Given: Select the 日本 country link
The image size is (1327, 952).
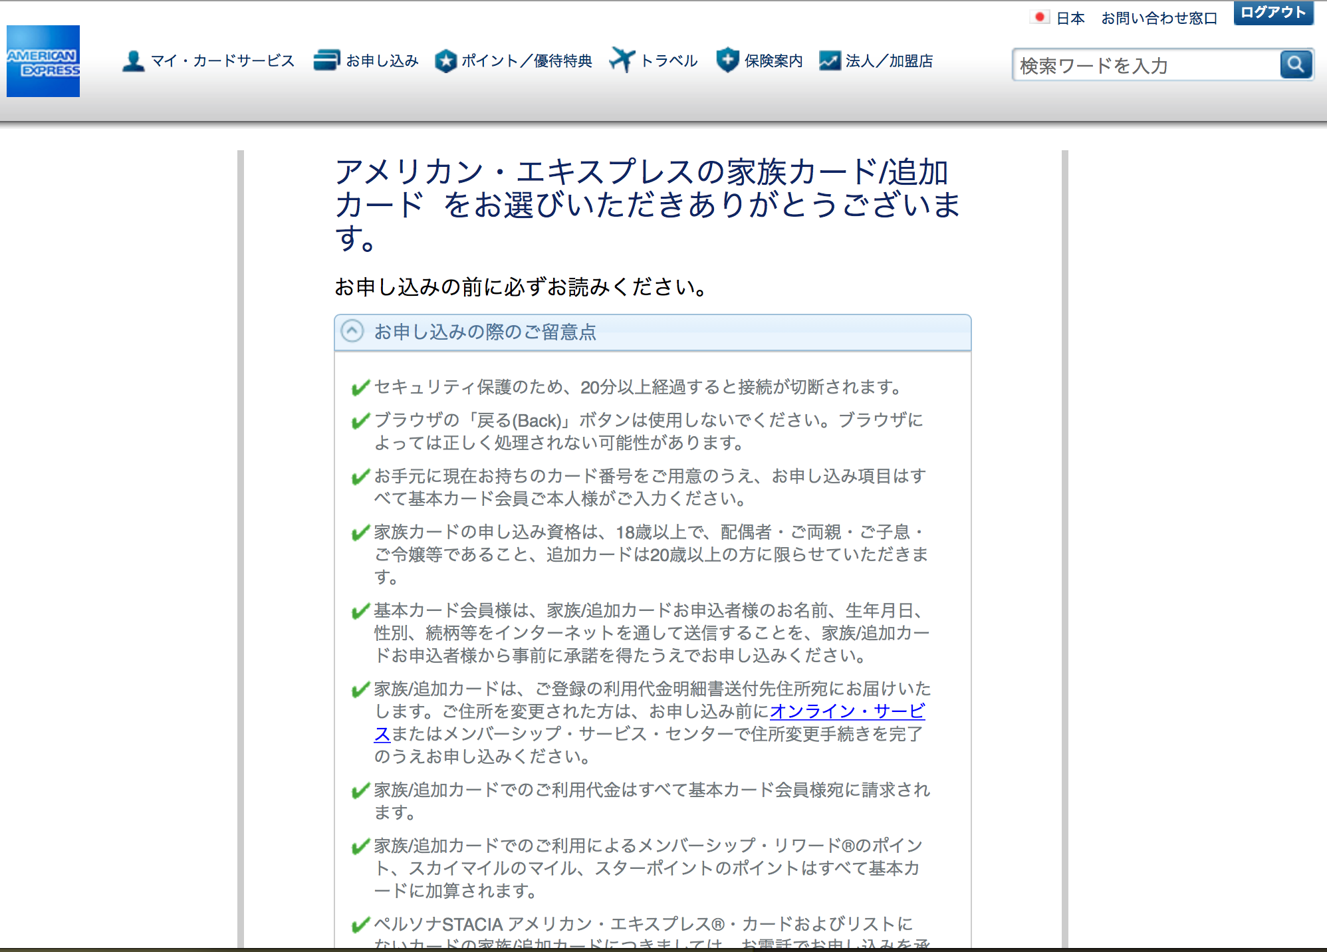Looking at the screenshot, I should coord(1070,18).
